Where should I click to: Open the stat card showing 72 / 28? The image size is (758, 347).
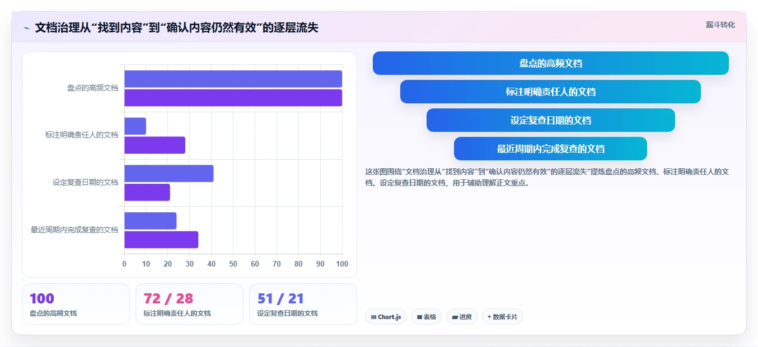tap(189, 304)
